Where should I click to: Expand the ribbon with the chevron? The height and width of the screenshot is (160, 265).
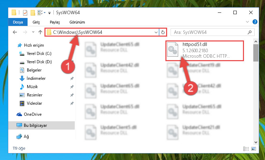[247, 22]
